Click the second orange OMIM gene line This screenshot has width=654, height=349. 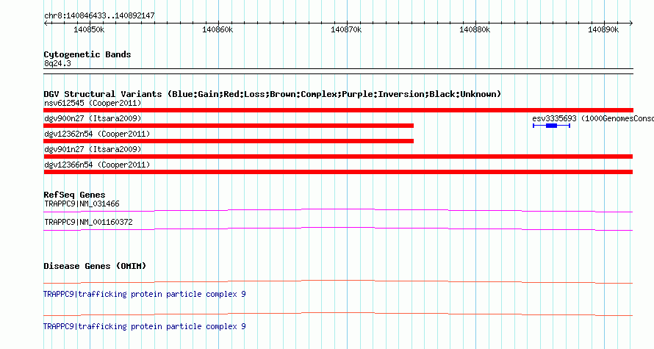point(338,314)
